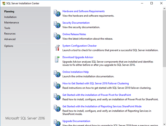Open the Options section
Image resolution: width=166 pixels, height=126 pixels.
point(9,46)
